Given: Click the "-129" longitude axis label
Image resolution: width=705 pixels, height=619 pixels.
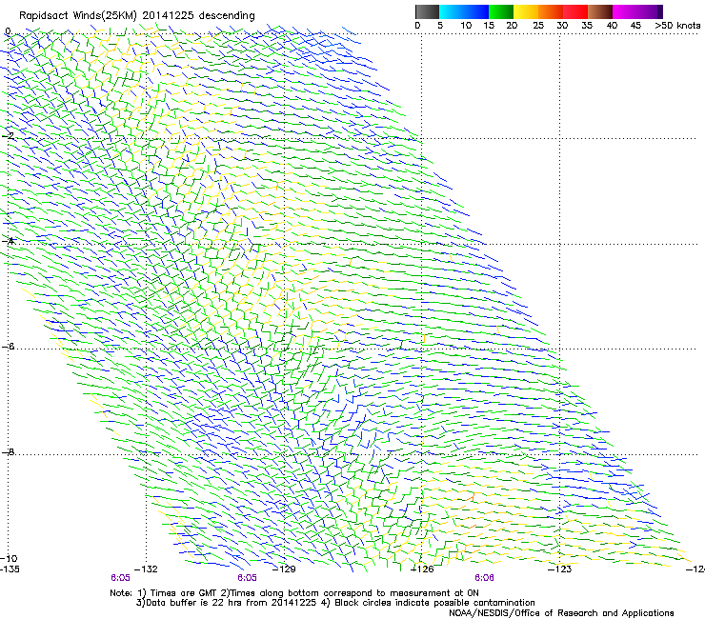Looking at the screenshot, I should click(x=285, y=569).
